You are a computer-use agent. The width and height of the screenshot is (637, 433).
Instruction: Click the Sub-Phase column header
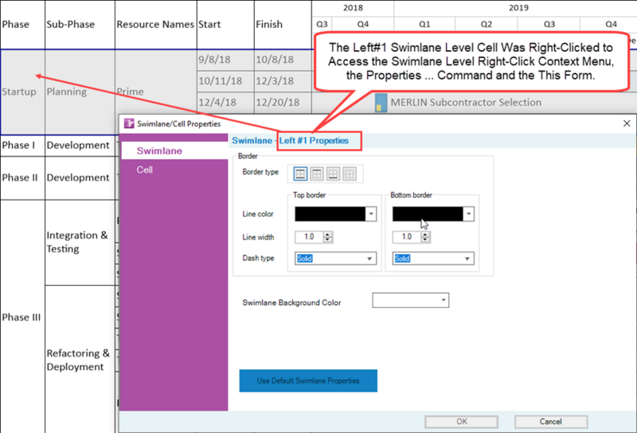[x=80, y=25]
